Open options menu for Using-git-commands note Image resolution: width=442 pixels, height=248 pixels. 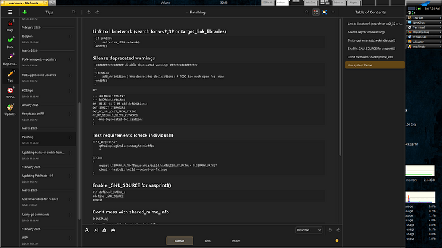point(70,215)
